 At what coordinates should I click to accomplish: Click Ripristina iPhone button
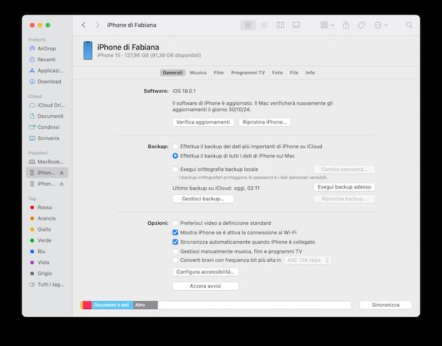tap(264, 122)
